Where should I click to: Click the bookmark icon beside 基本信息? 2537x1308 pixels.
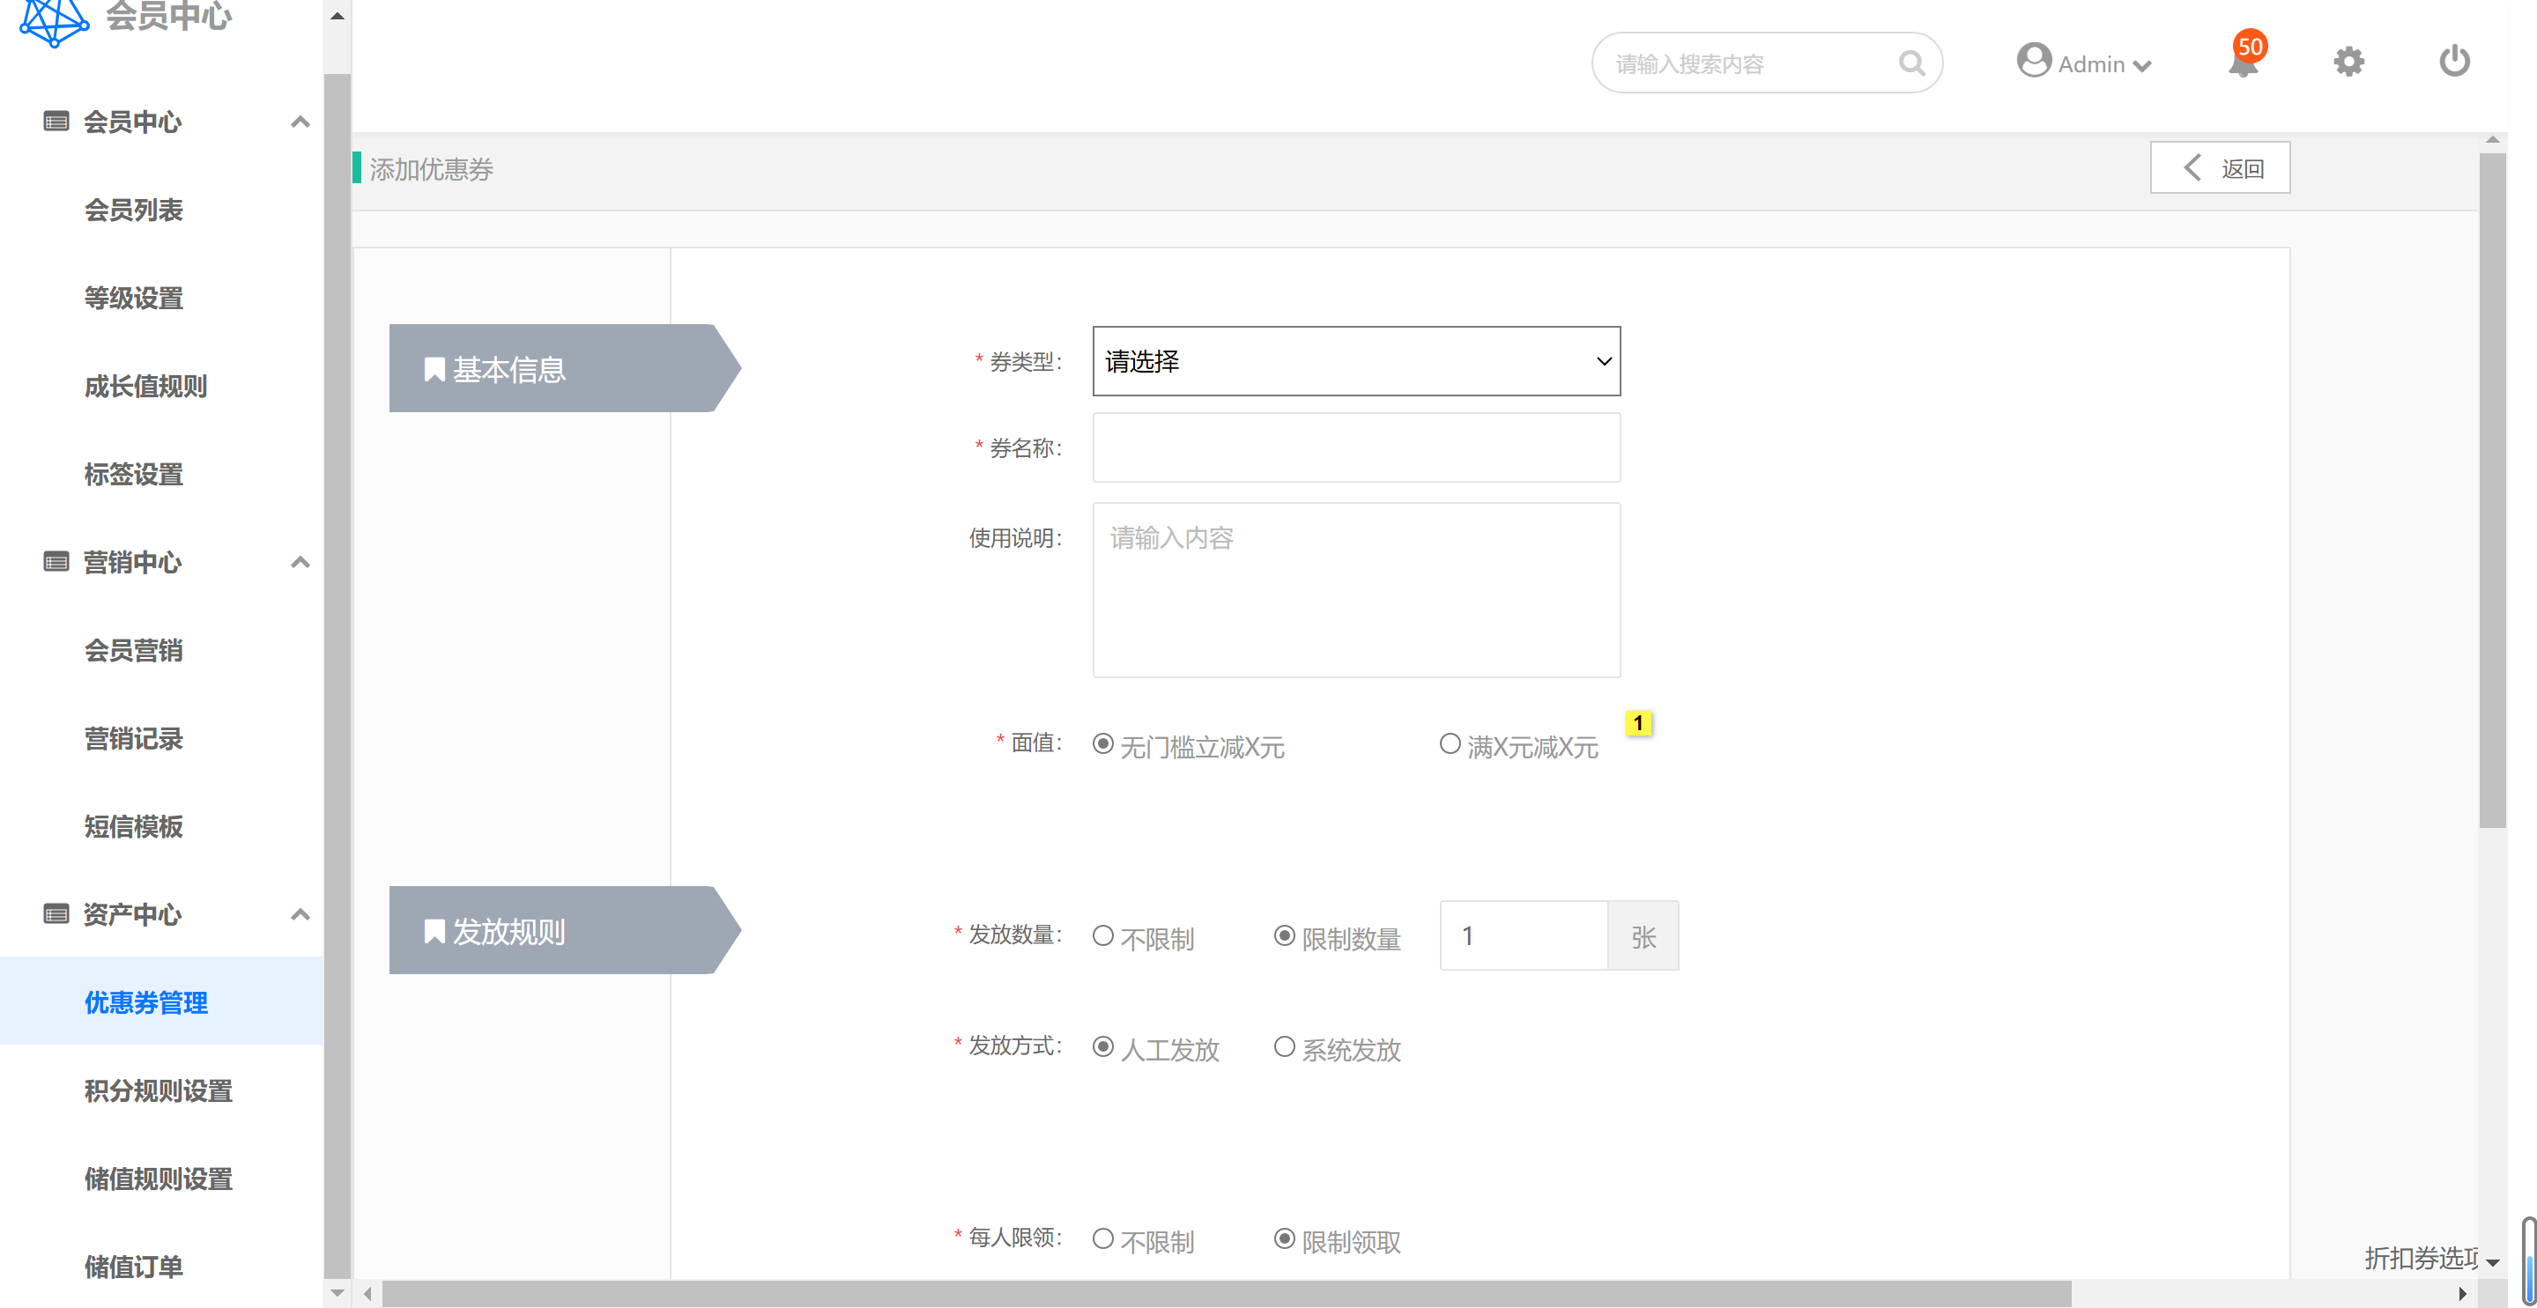point(434,370)
